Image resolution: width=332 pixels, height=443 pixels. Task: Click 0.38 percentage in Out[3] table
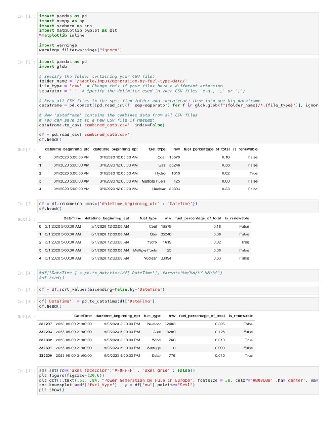click(x=217, y=234)
